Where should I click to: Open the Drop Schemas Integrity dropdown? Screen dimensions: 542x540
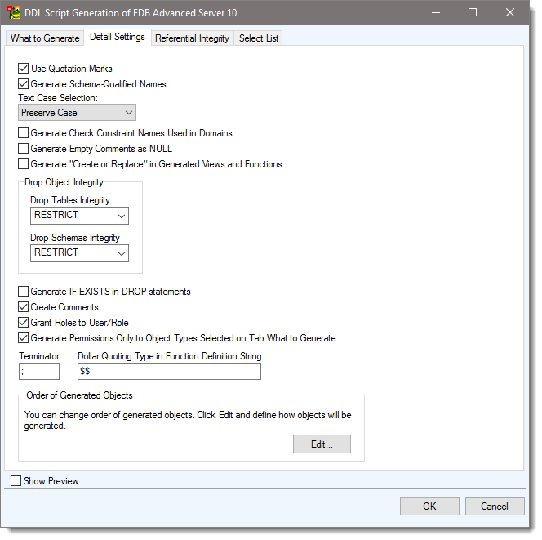(x=79, y=253)
